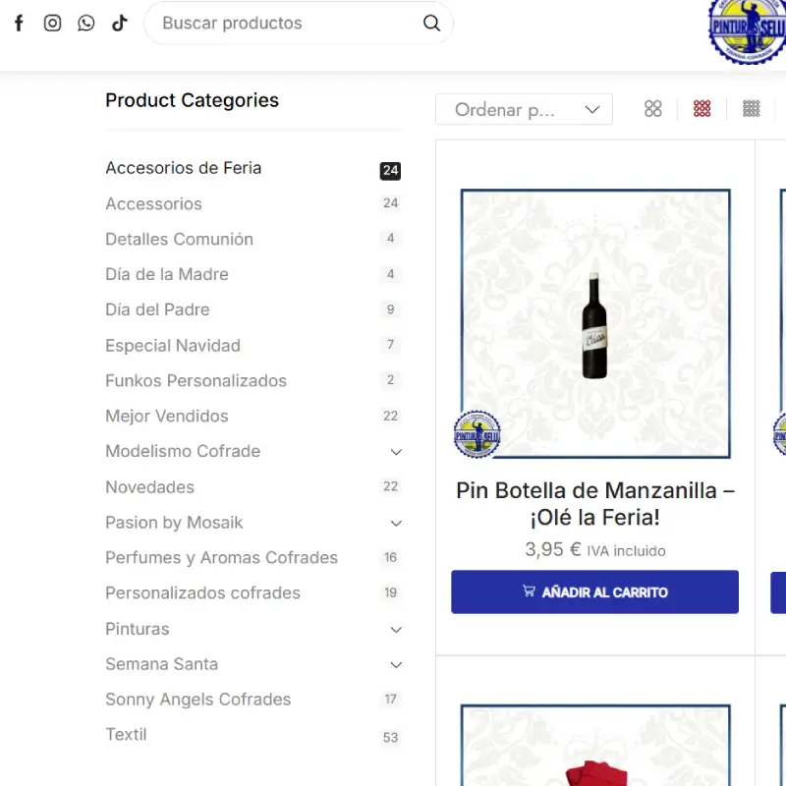
Task: Click the Buscar productos search field
Action: (275, 23)
